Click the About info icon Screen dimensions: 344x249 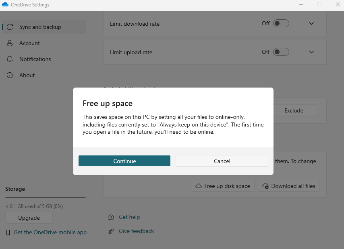coord(10,75)
